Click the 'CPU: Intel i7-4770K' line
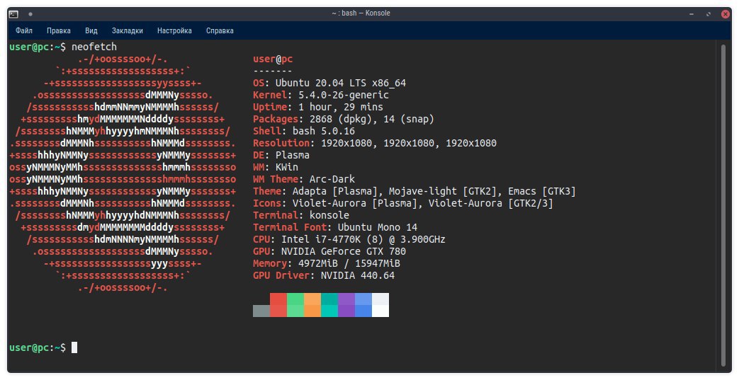The image size is (739, 380). (349, 239)
